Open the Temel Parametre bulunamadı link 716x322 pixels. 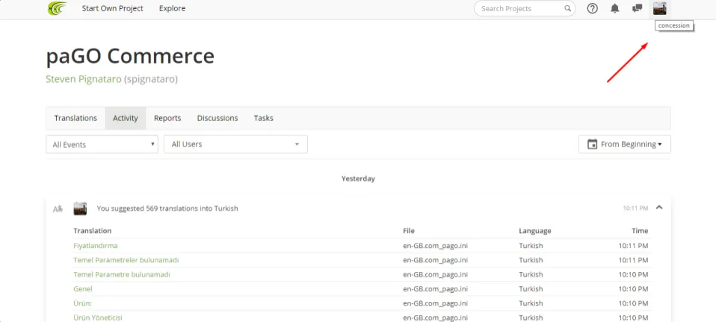tap(122, 274)
